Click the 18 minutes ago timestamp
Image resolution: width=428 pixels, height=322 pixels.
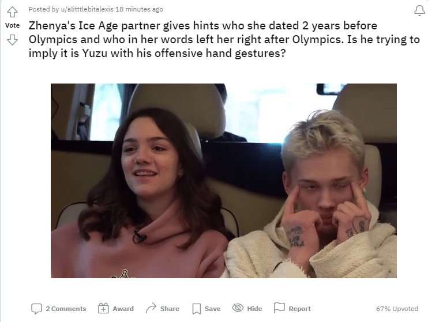pos(139,9)
